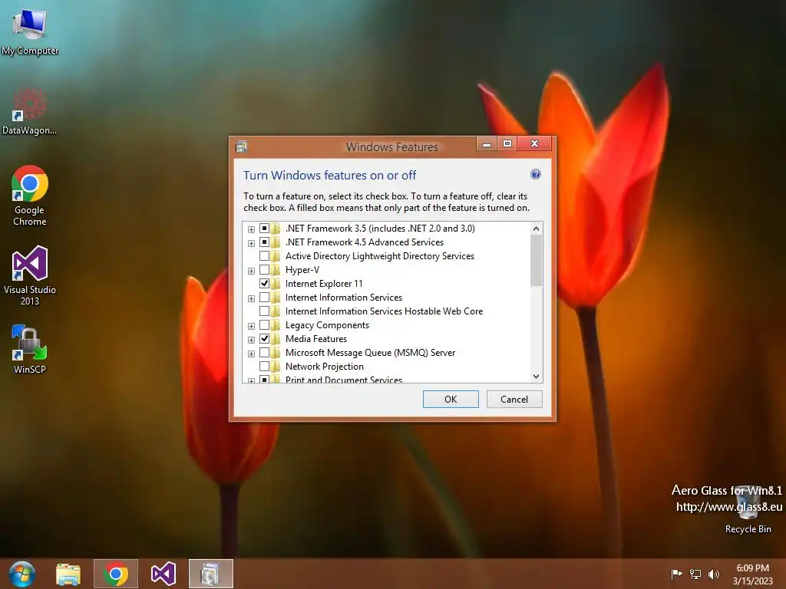The image size is (786, 589).
Task: Select the Internet Explorer 11 label
Action: 324,284
